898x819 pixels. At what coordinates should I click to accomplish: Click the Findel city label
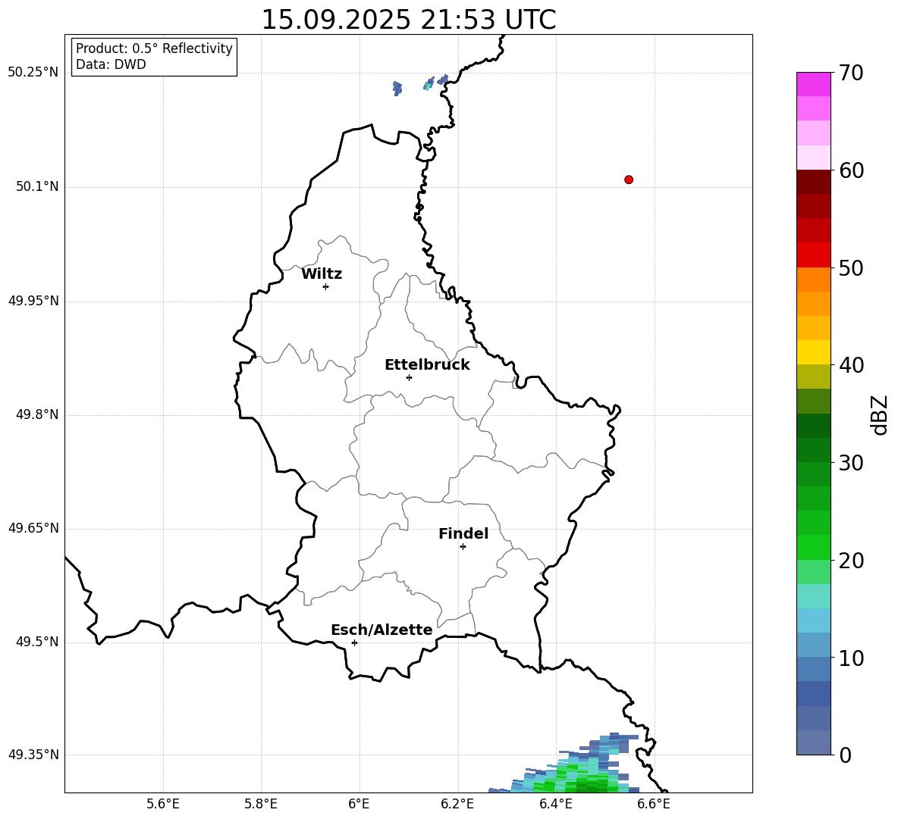pos(463,533)
